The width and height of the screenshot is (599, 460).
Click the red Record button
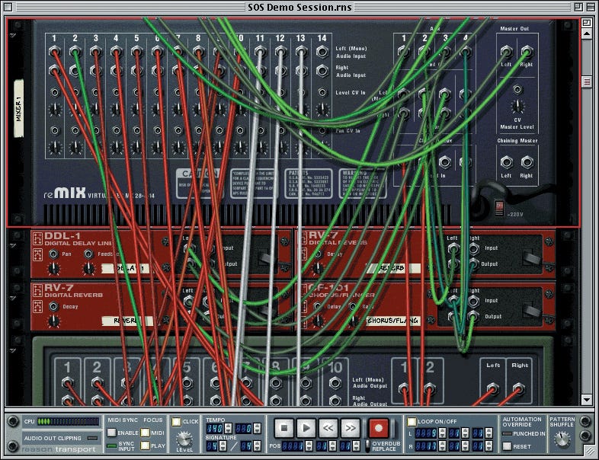(379, 428)
